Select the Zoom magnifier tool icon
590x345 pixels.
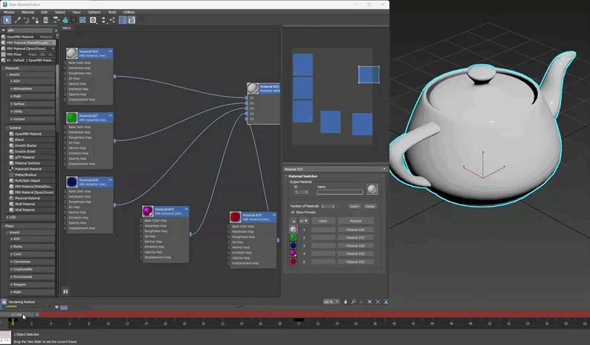353,302
